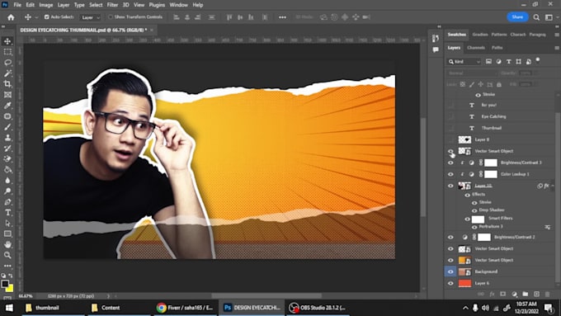Toggle Portraiture 3 smart filter visibility
Screen dimensions: 561x316
[474, 227]
